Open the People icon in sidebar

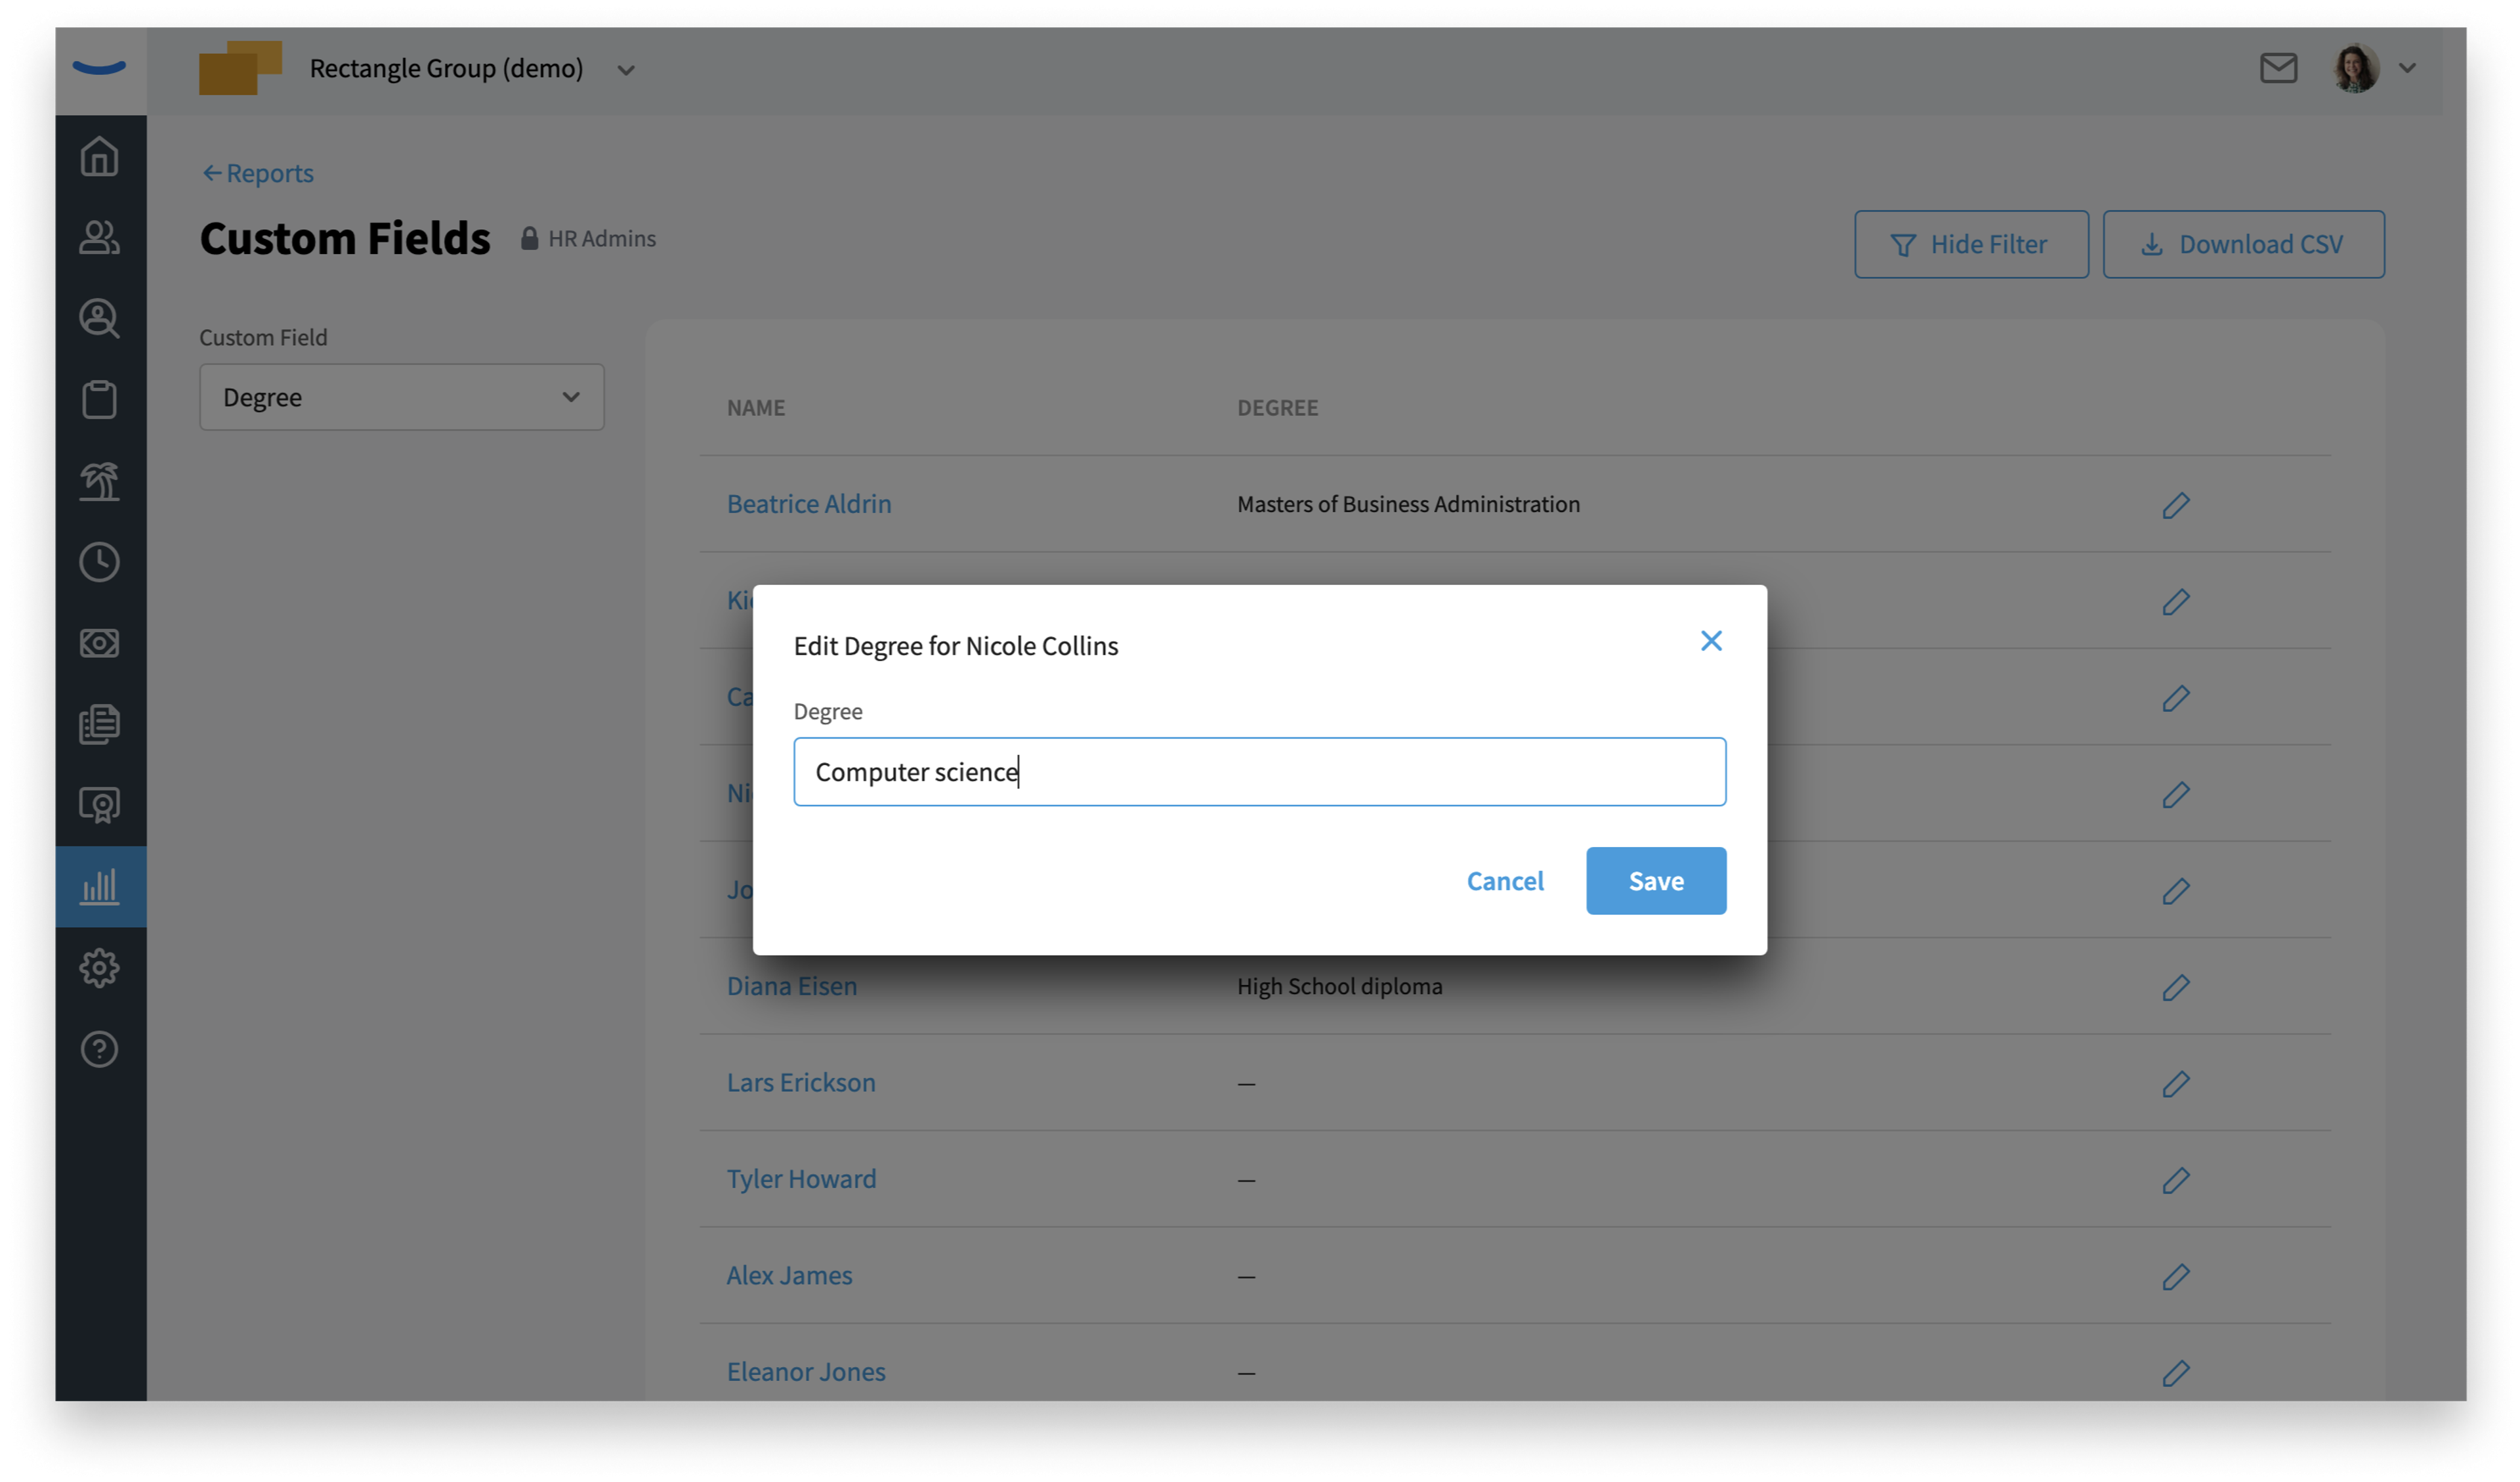99,238
